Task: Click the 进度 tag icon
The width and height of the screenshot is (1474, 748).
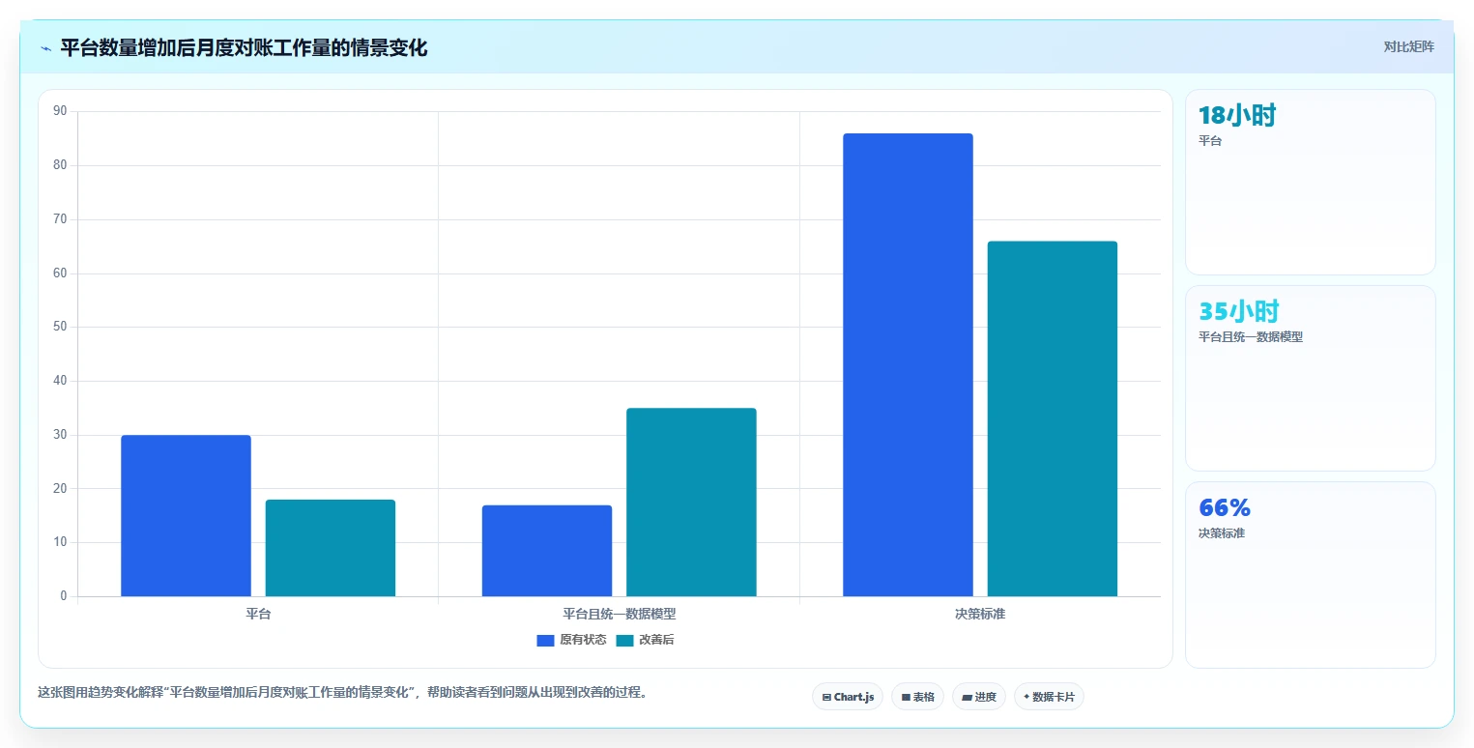Action: pyautogui.click(x=968, y=697)
